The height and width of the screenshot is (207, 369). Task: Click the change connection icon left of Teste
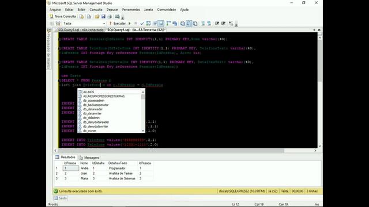click(x=58, y=24)
